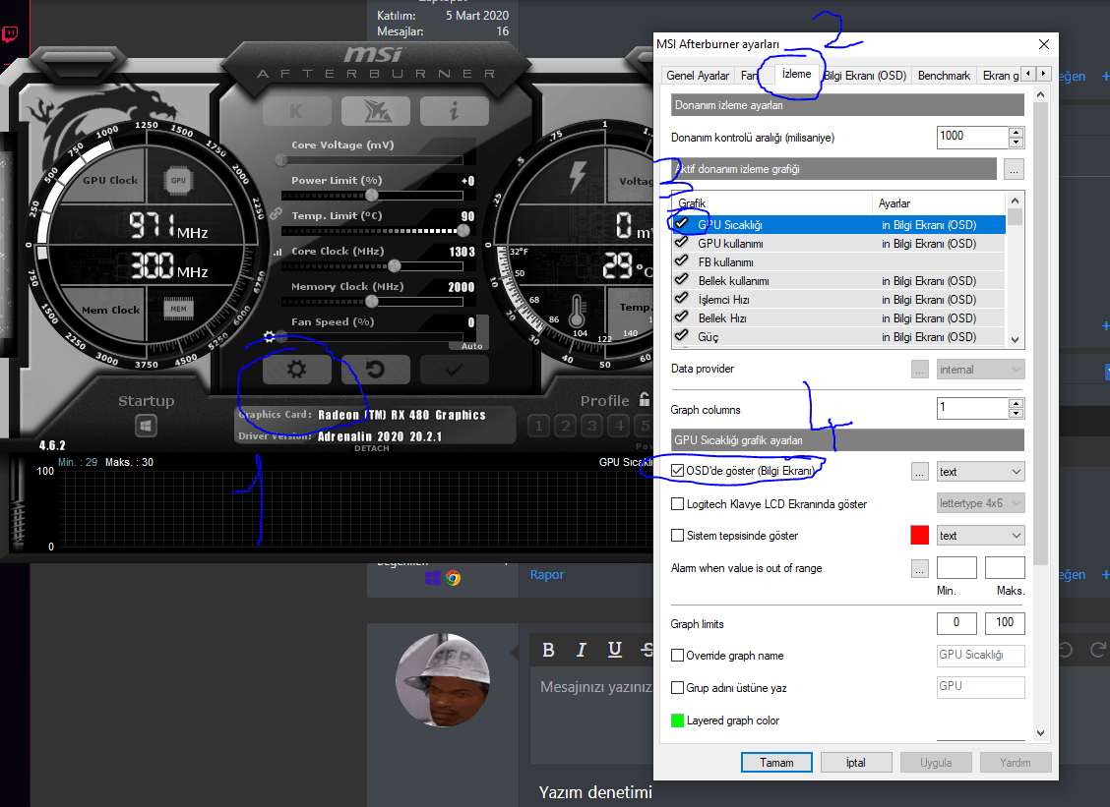This screenshot has height=807, width=1110.
Task: Toggle Underline in the forum editor
Action: pos(614,650)
